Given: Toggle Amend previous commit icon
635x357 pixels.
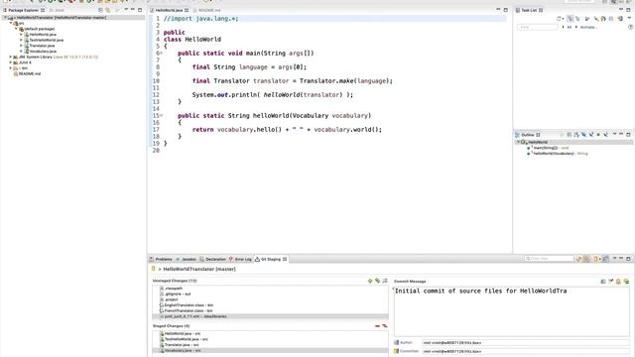Looking at the screenshot, I should tap(603, 282).
